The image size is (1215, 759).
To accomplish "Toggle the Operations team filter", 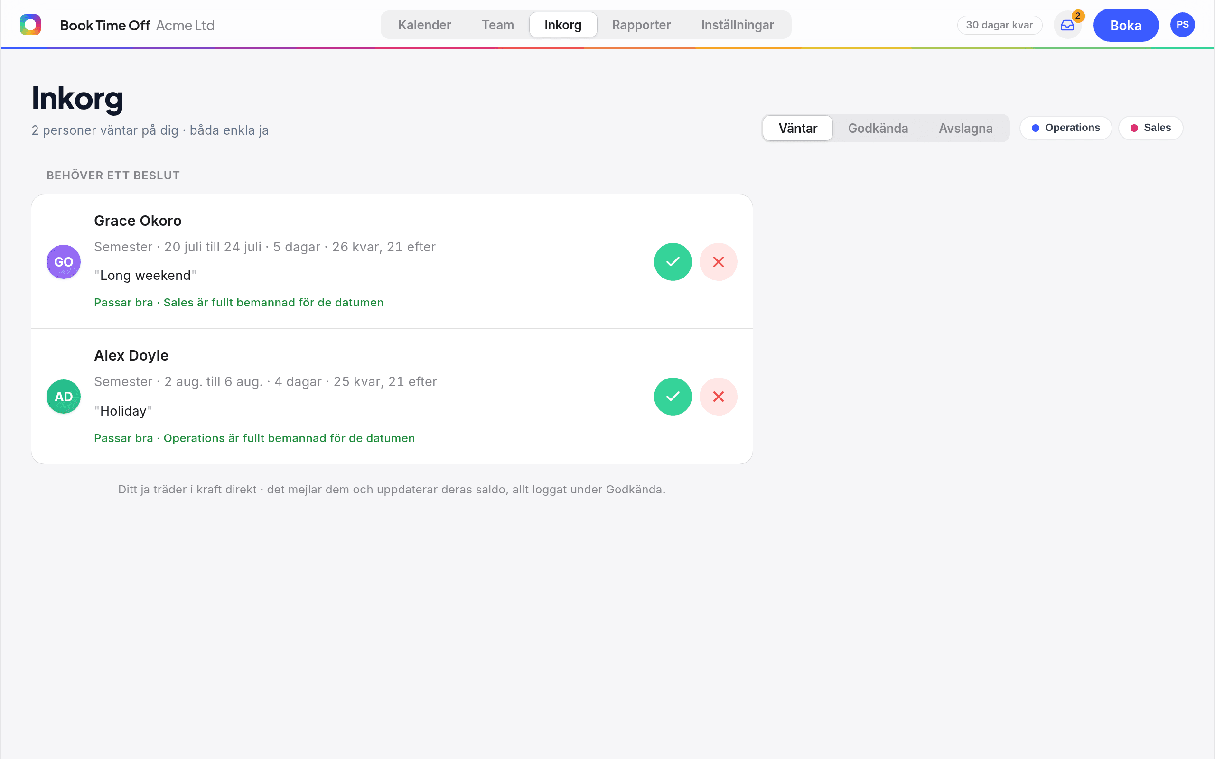I will [1065, 128].
